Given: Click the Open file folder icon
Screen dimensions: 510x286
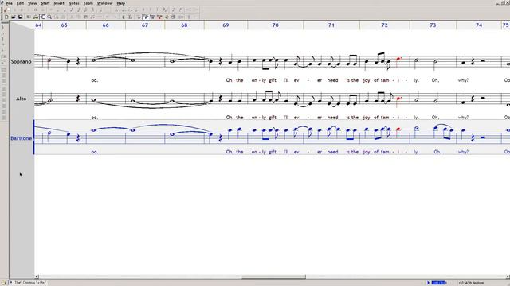Looking at the screenshot, I should 14,17.
